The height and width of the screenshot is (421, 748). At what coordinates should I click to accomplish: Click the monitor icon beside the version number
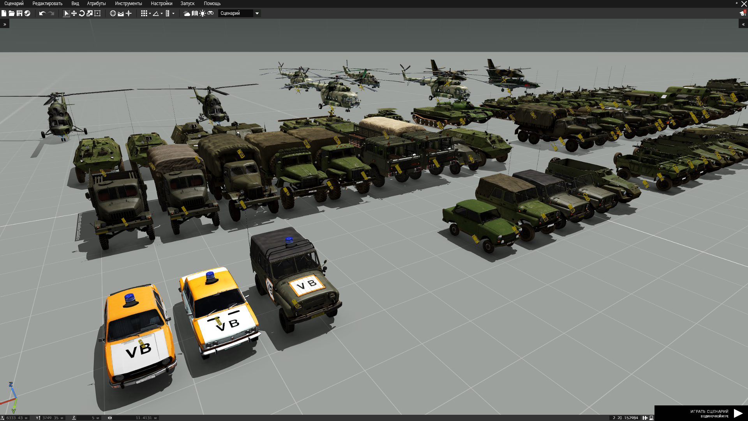651,418
